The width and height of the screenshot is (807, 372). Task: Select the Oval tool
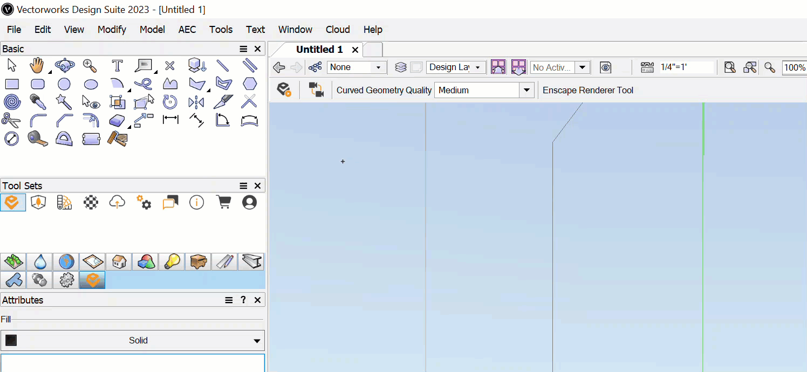[91, 84]
